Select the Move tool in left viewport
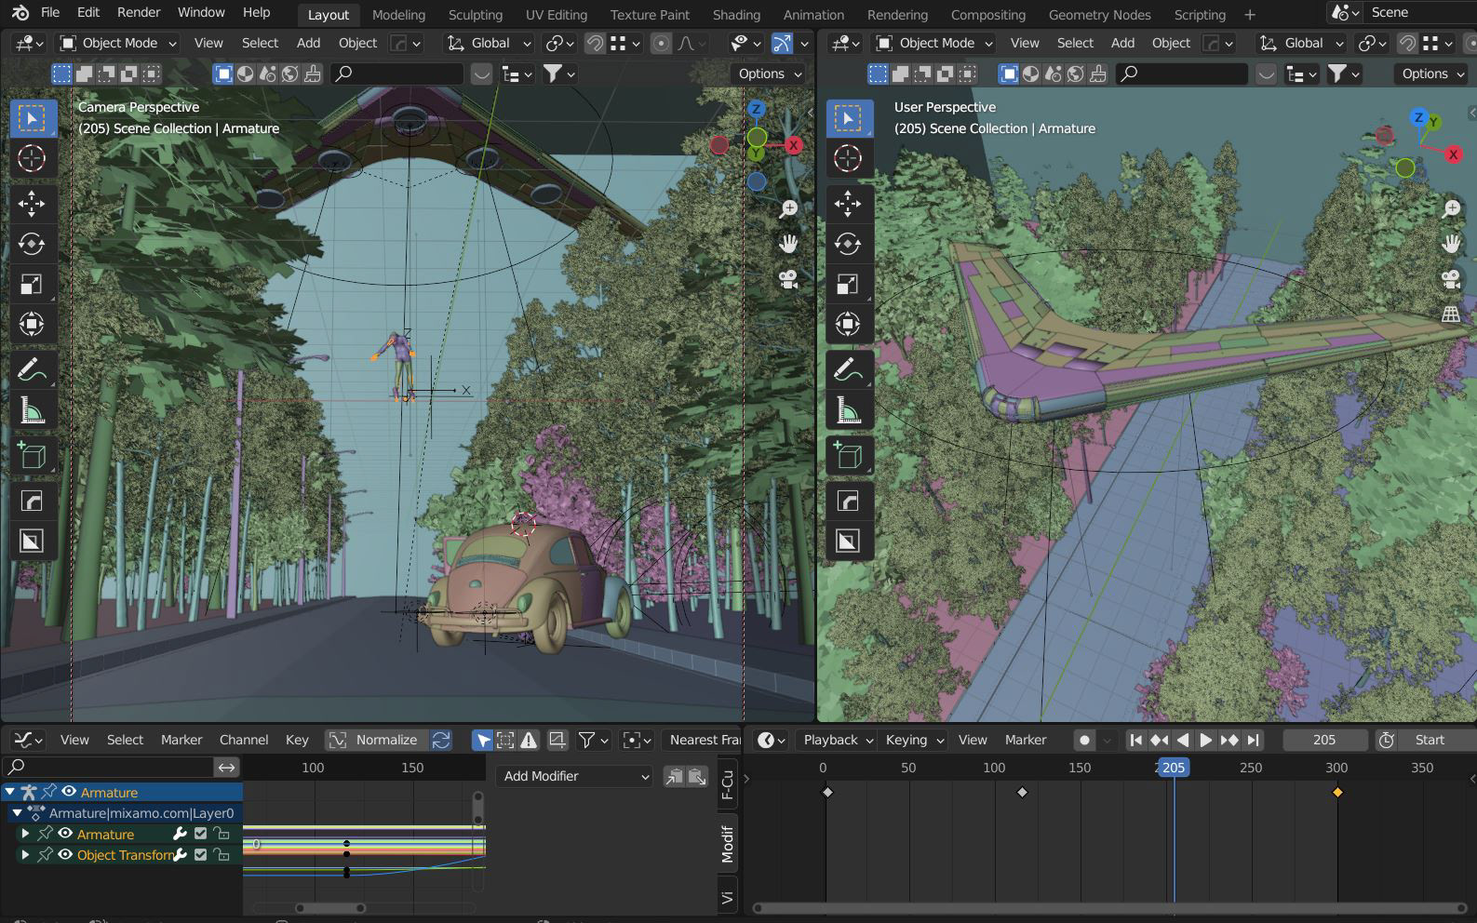The height and width of the screenshot is (923, 1477). (32, 204)
